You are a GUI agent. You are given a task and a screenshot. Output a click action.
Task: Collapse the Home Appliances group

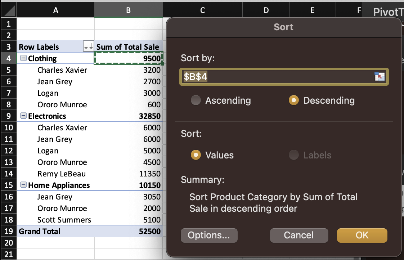pyautogui.click(x=23, y=185)
